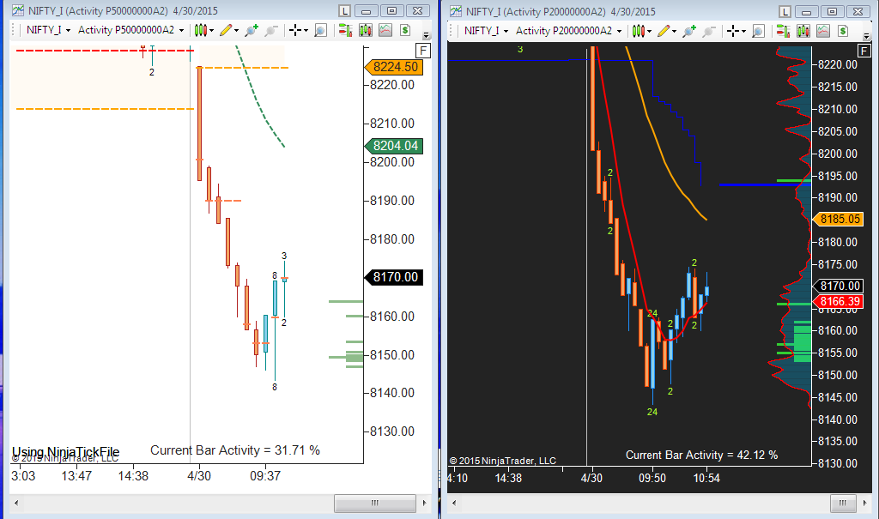
Task: Toggle the F button on the left chart
Action: tap(423, 51)
